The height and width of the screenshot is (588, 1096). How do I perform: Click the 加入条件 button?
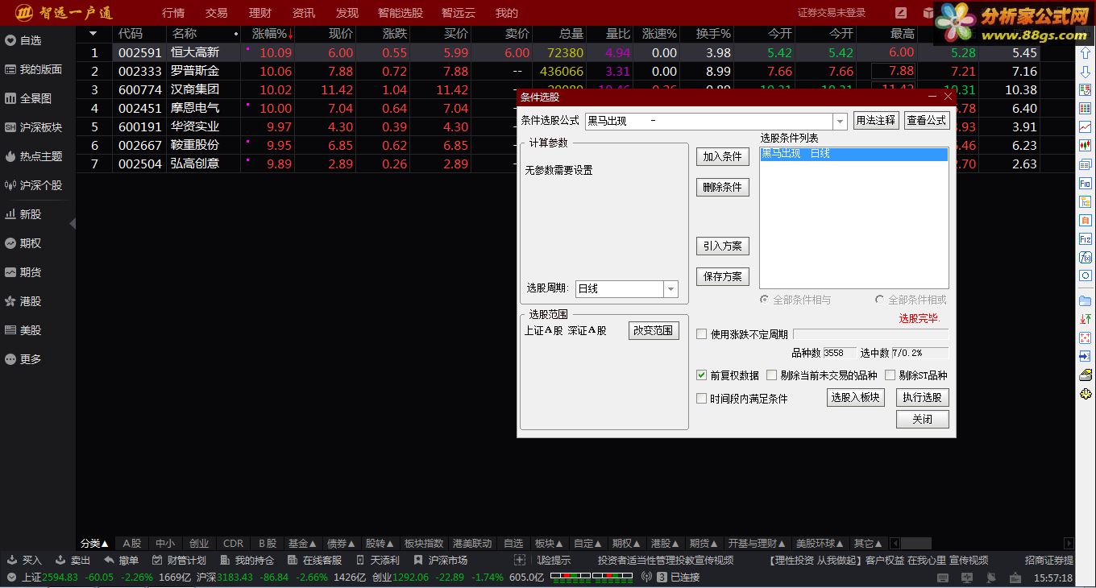[723, 157]
